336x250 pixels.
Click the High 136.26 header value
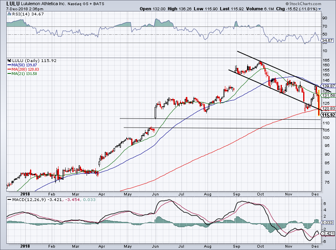coord(179,9)
